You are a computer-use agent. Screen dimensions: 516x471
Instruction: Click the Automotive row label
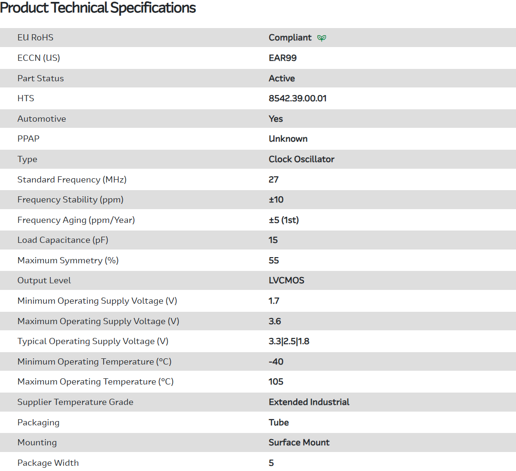click(x=42, y=119)
